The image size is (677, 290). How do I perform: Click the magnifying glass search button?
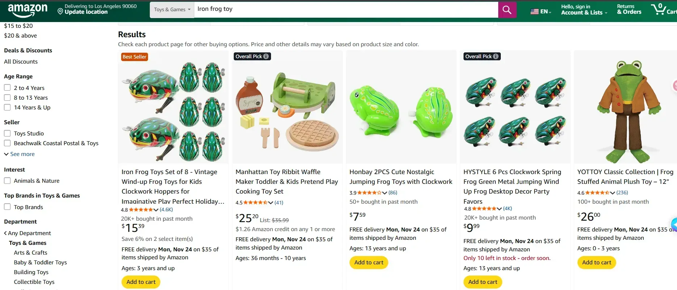pos(507,10)
